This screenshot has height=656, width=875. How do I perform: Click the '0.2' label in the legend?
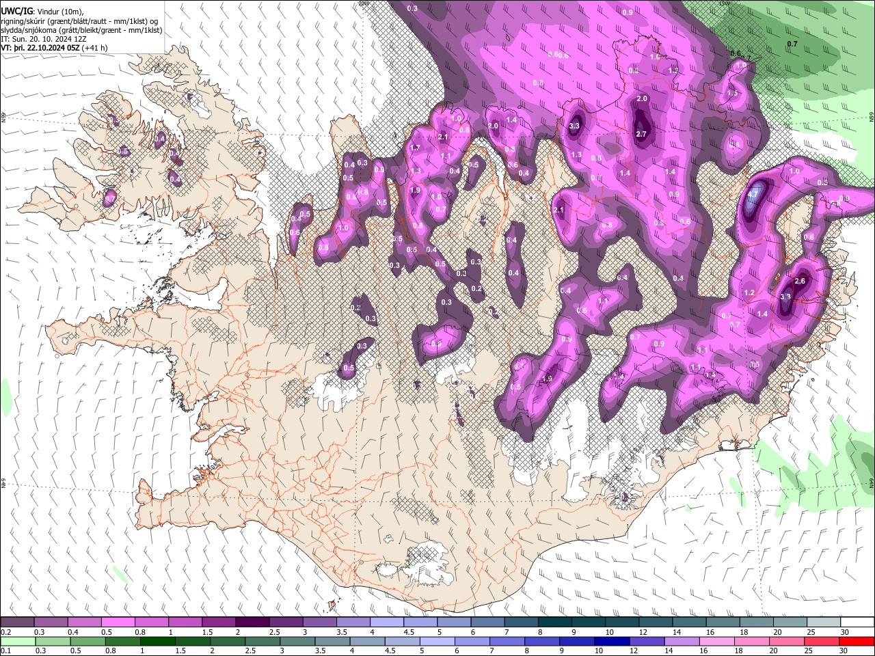pyautogui.click(x=5, y=632)
